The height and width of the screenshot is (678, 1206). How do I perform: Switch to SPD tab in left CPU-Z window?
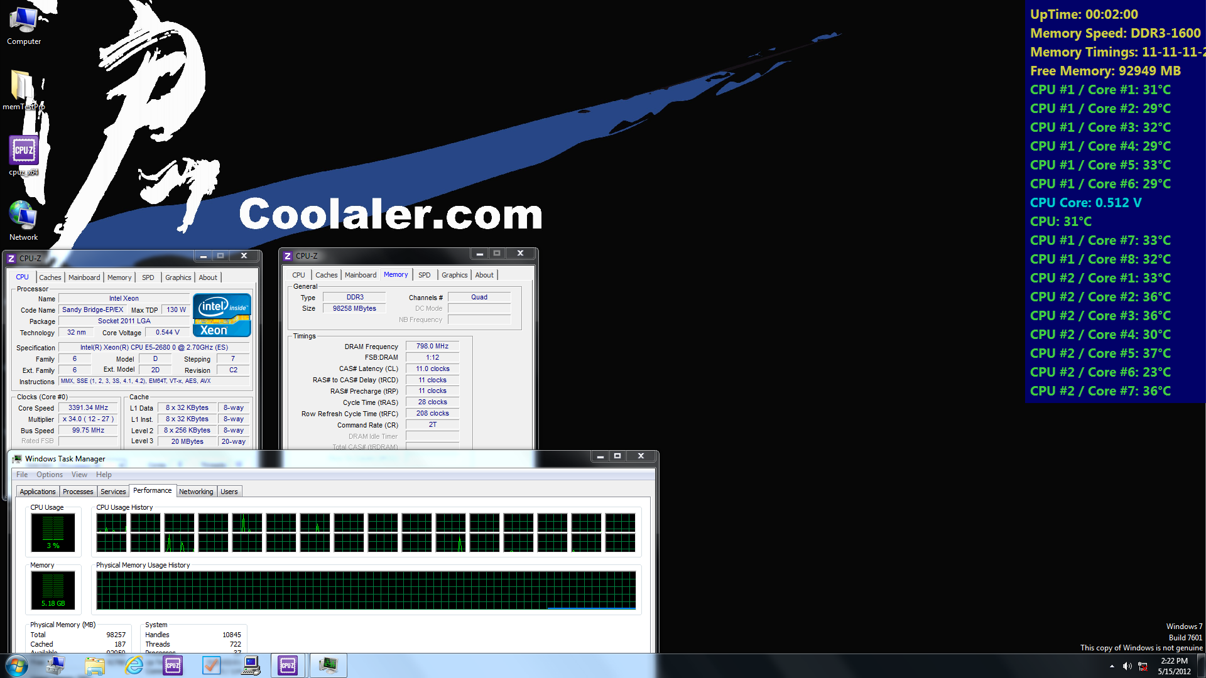point(148,277)
